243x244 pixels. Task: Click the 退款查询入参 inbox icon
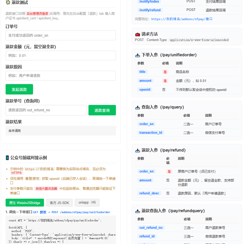point(138,211)
